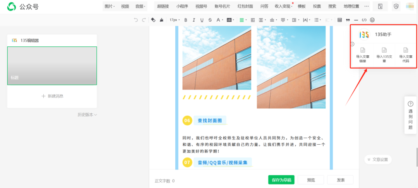Expand the 文章设置 section

pyautogui.click(x=378, y=159)
